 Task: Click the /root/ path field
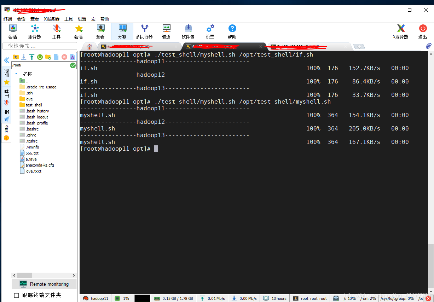[x=41, y=65]
